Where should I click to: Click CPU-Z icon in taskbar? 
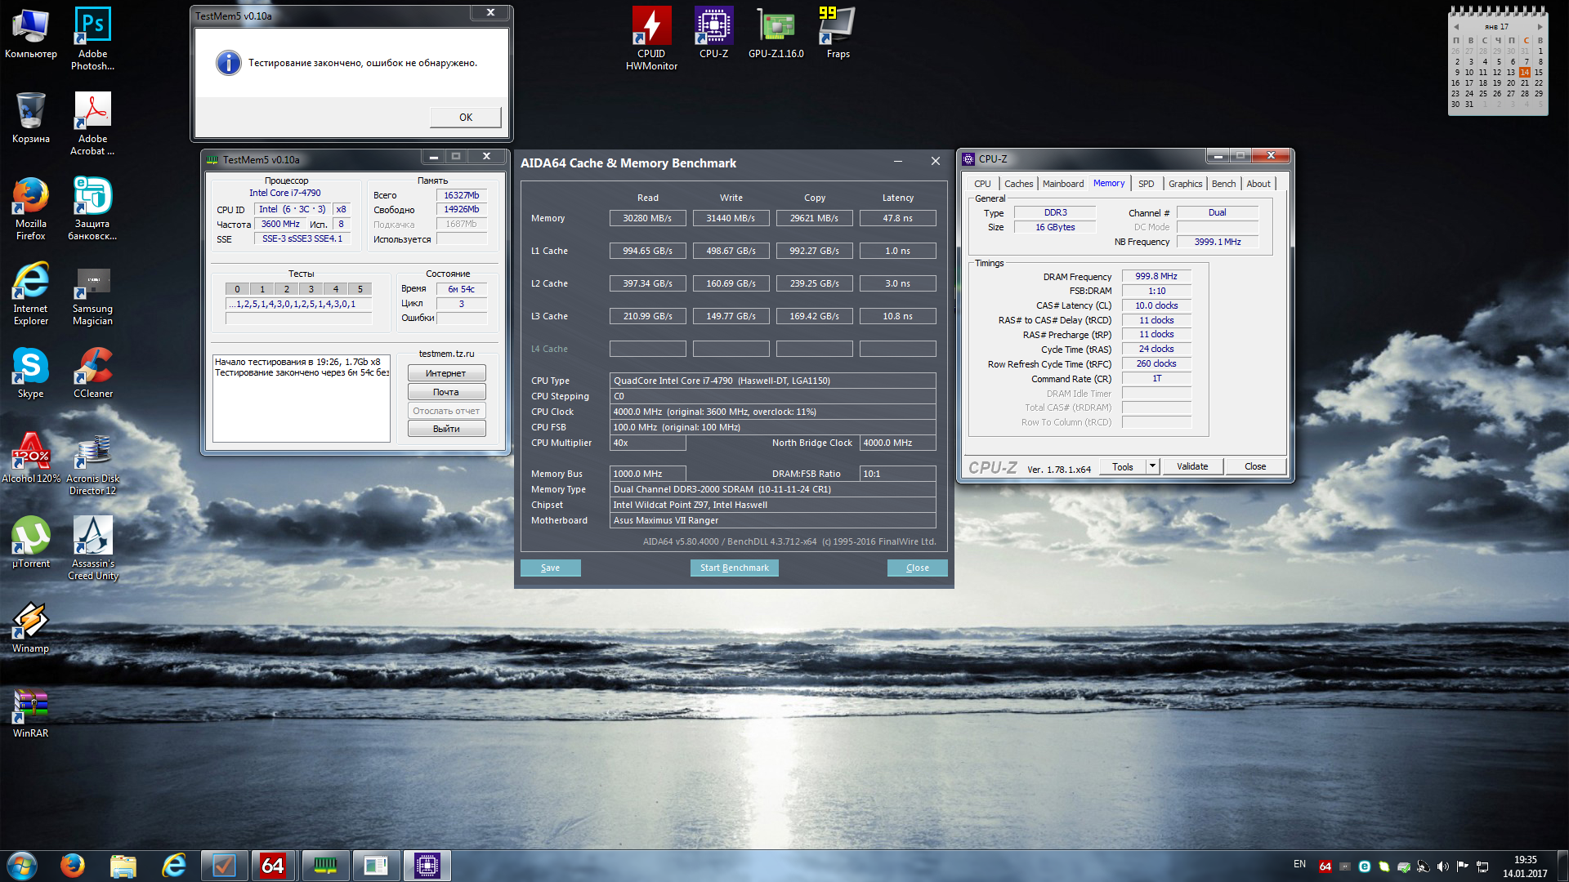(427, 866)
